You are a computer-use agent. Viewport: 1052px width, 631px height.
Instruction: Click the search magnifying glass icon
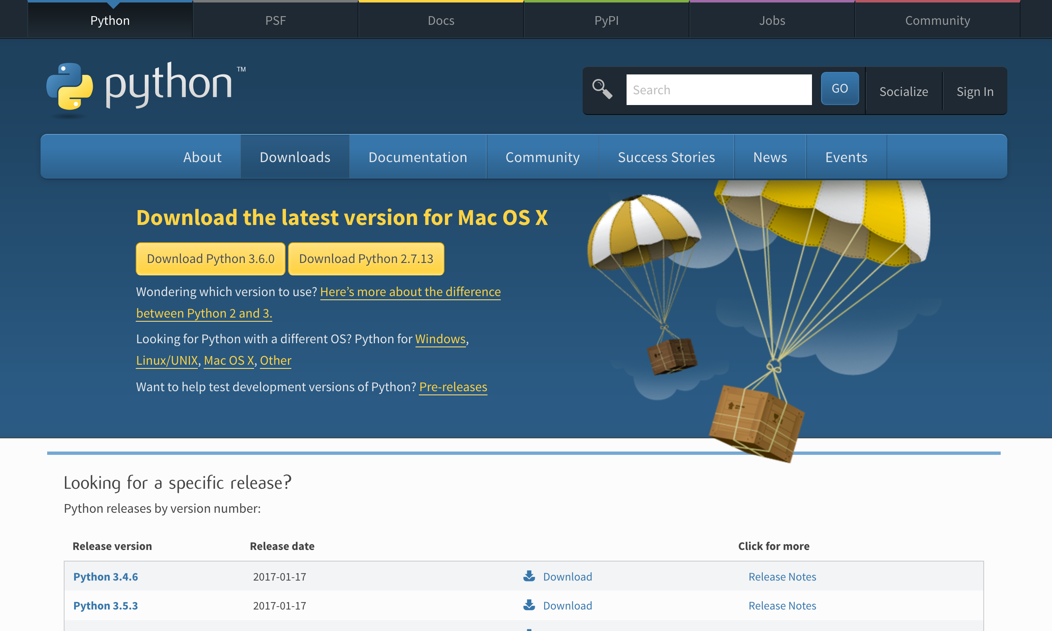pyautogui.click(x=602, y=89)
